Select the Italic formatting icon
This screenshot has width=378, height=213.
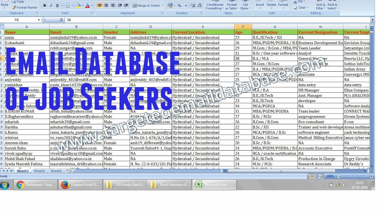pos(51,5)
